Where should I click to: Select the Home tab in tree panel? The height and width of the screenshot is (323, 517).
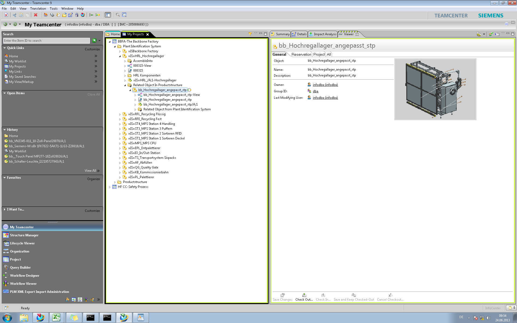(x=113, y=34)
